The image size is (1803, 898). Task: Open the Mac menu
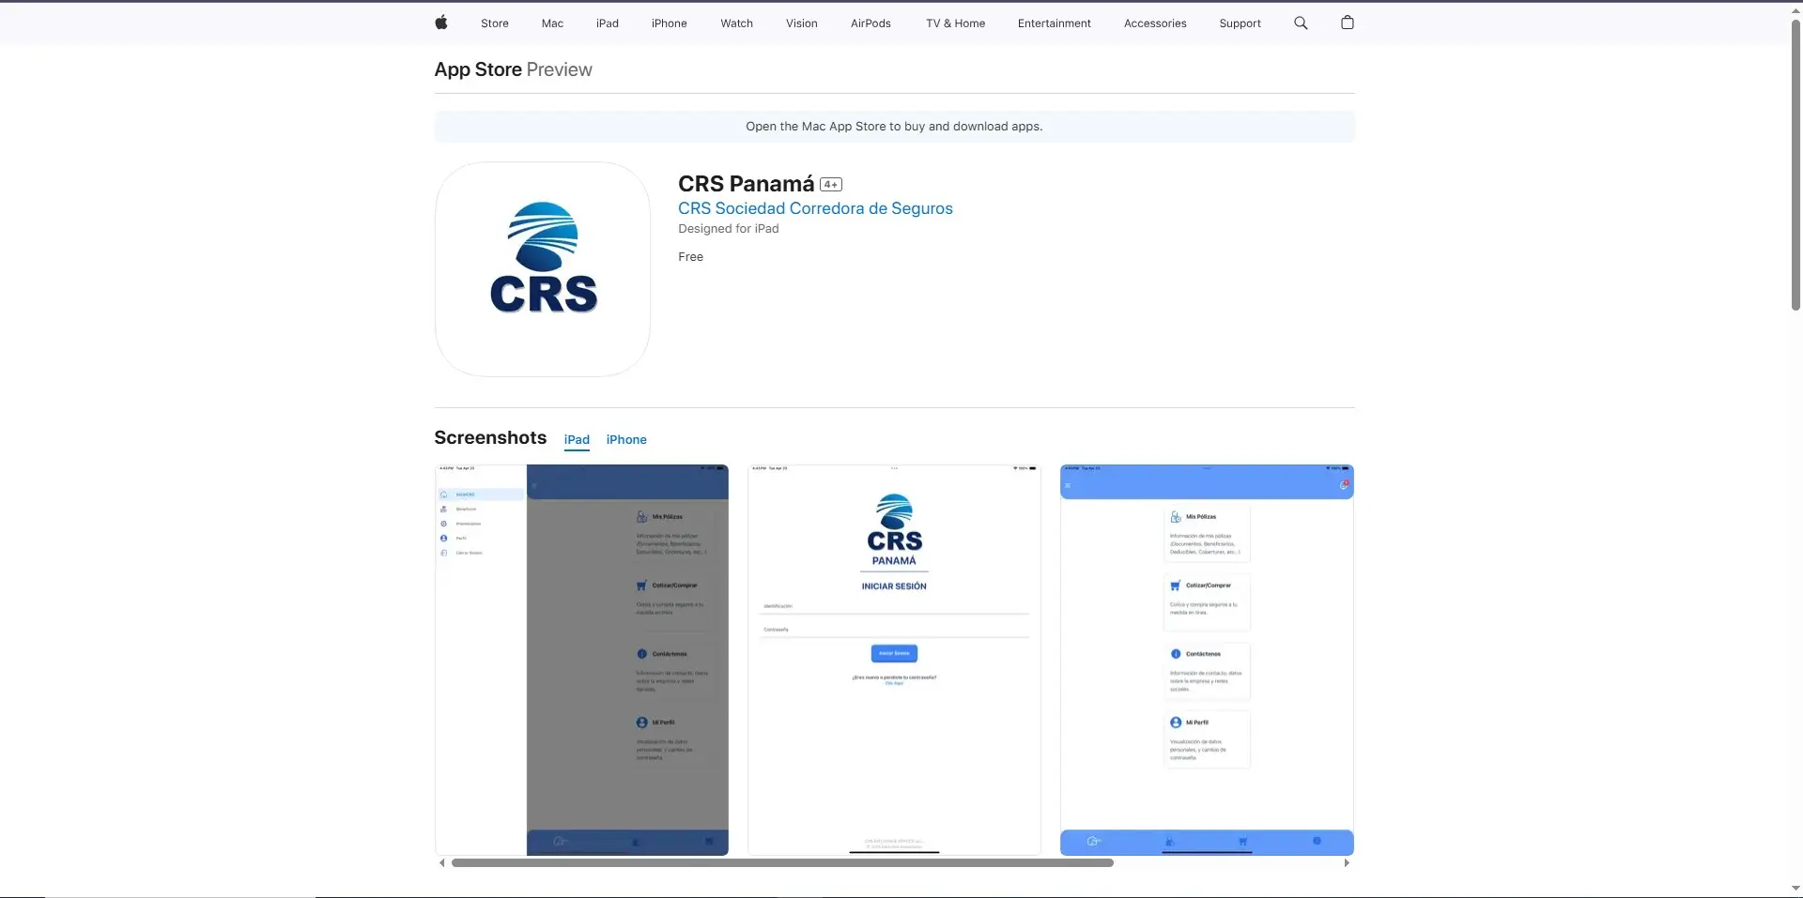click(552, 23)
